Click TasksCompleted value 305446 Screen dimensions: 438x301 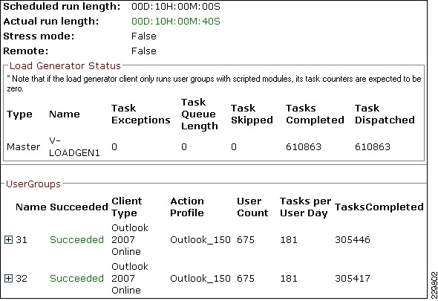[353, 240]
